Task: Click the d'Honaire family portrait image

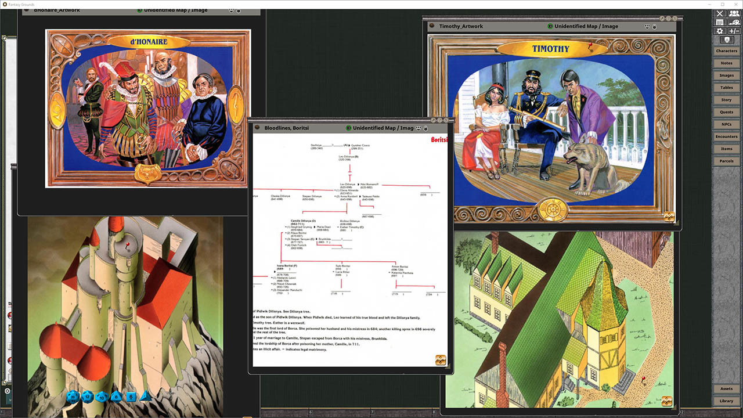Action: (148, 109)
